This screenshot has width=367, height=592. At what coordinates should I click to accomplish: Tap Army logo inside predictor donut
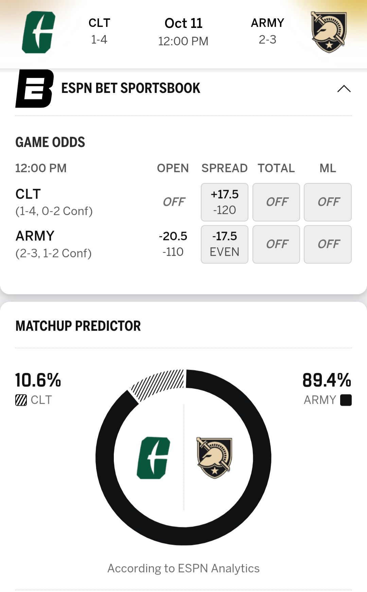click(x=214, y=458)
